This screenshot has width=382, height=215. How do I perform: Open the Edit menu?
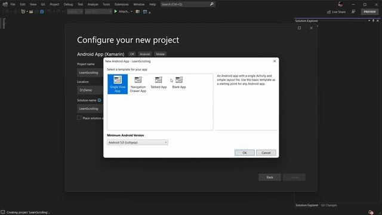(x=23, y=4)
